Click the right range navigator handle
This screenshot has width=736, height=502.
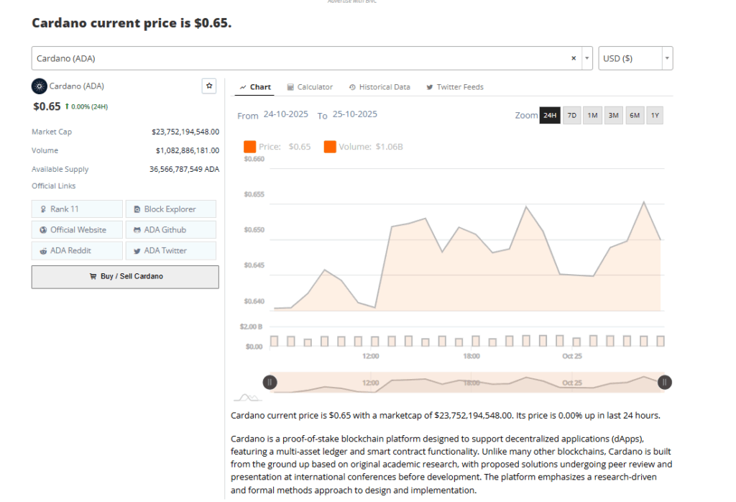pyautogui.click(x=665, y=383)
